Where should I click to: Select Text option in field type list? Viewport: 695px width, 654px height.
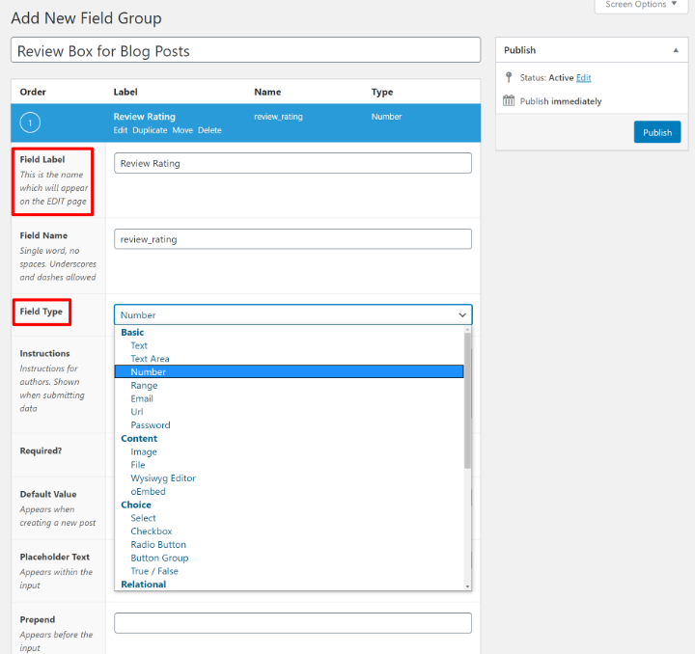(290, 345)
